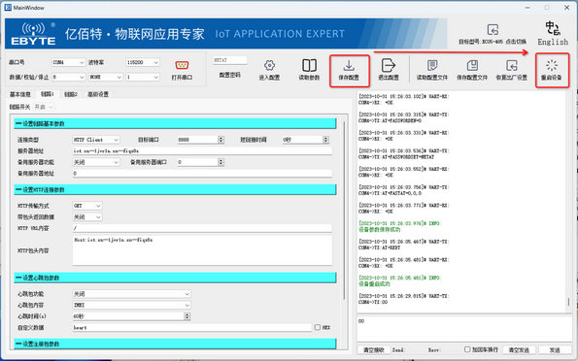The height and width of the screenshot is (361, 578).
Task: Click the link settings panel vertical scrollbar
Action: (344, 210)
